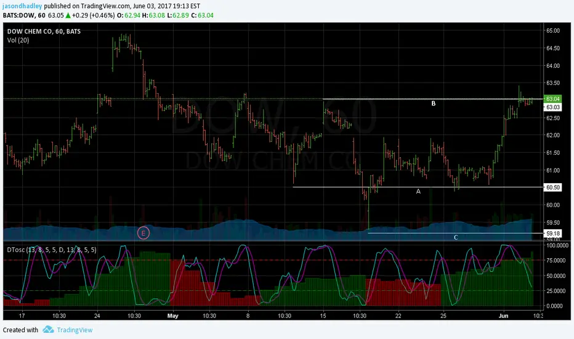Click the Jun label on the time axis
574x339 pixels.
(x=503, y=316)
